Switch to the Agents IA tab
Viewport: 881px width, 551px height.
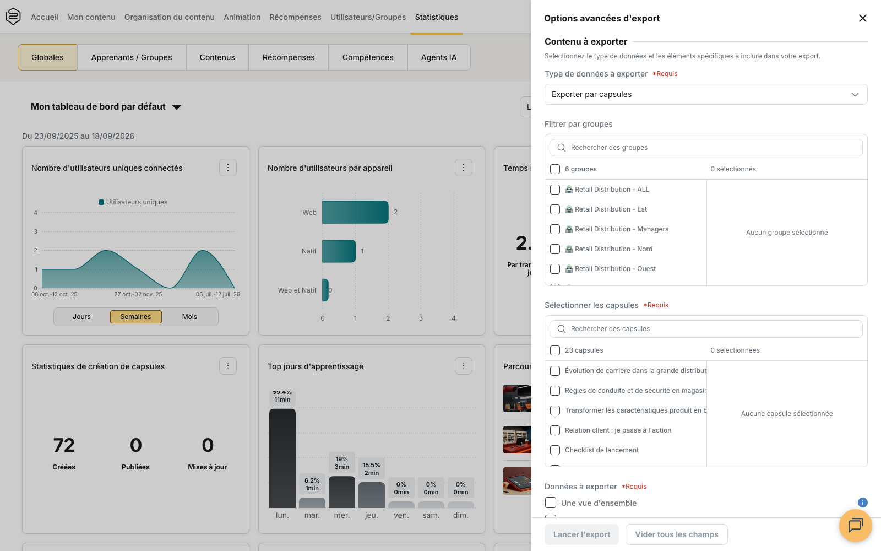439,57
